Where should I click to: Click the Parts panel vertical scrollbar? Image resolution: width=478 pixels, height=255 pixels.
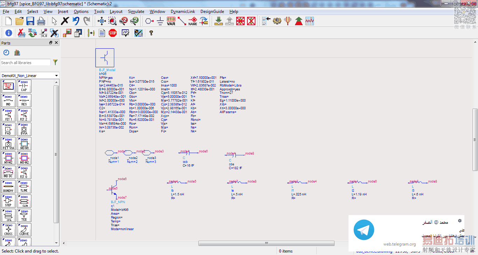coord(56,154)
